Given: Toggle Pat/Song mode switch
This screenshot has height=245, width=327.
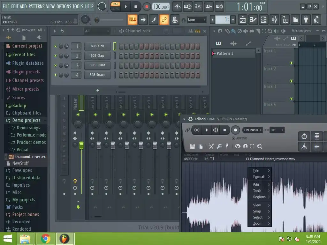Looking at the screenshot, I should point(115,6).
